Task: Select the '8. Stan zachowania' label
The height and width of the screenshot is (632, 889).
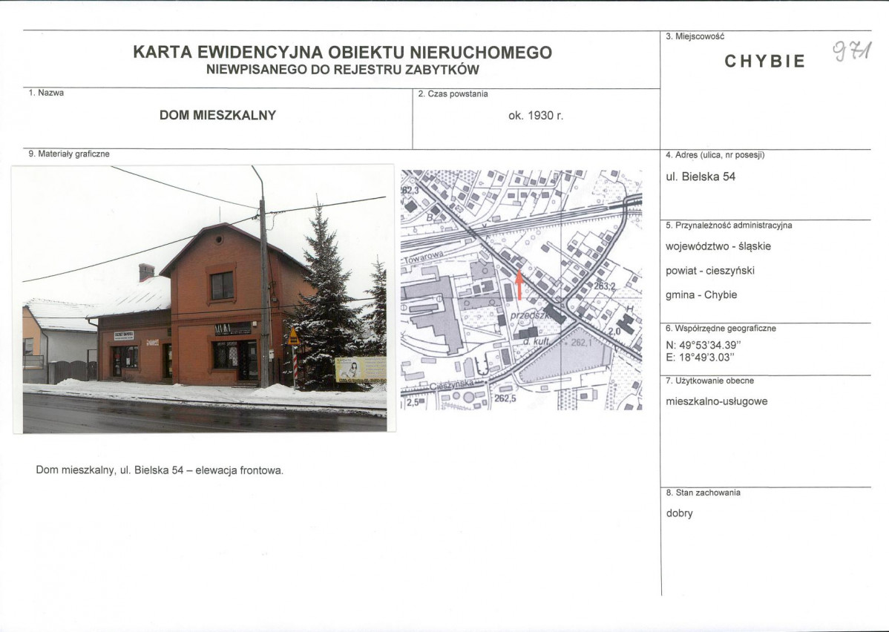Action: (x=703, y=493)
